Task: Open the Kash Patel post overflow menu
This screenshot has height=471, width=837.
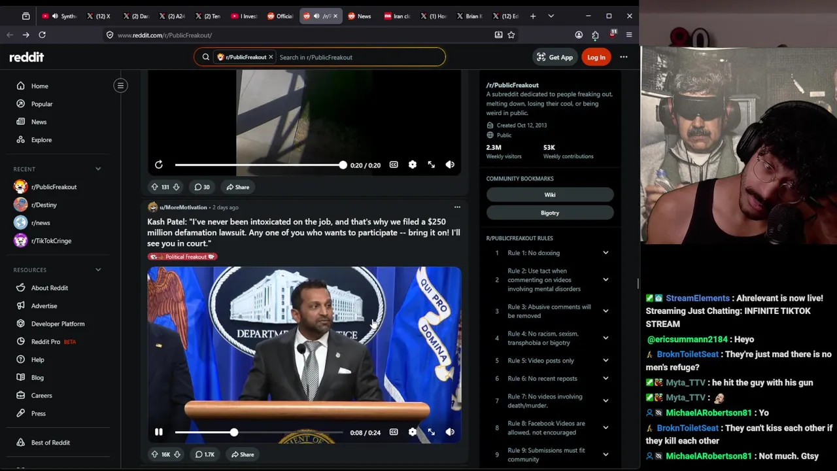Action: click(457, 207)
